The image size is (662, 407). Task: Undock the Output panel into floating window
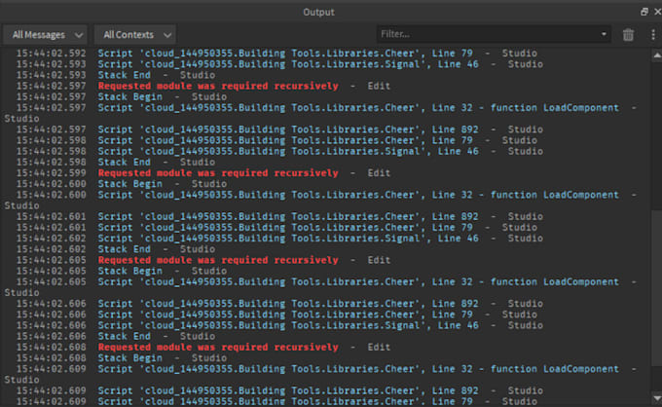(644, 12)
